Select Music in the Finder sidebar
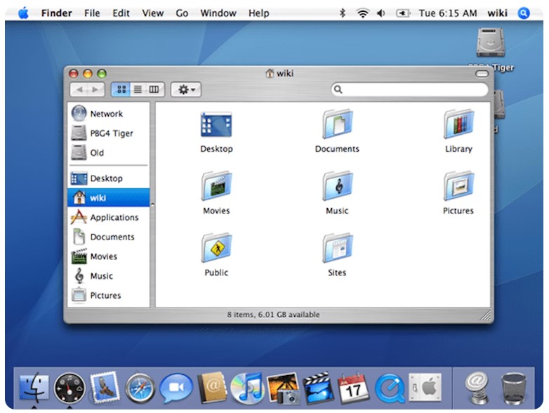The height and width of the screenshot is (413, 549). [x=109, y=276]
